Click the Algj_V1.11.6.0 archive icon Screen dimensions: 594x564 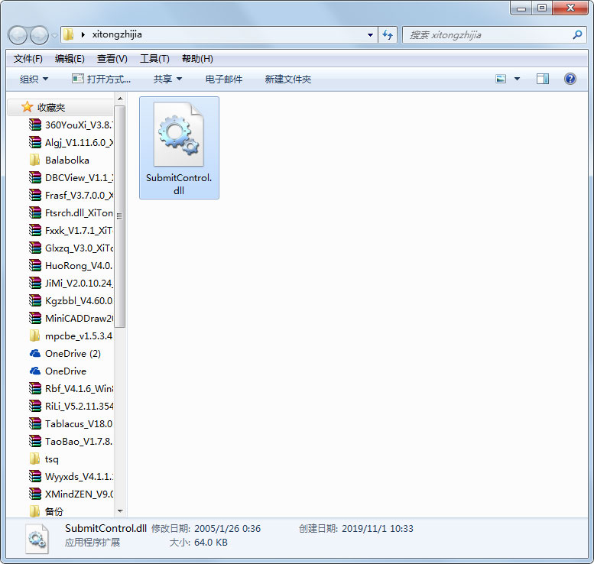35,142
